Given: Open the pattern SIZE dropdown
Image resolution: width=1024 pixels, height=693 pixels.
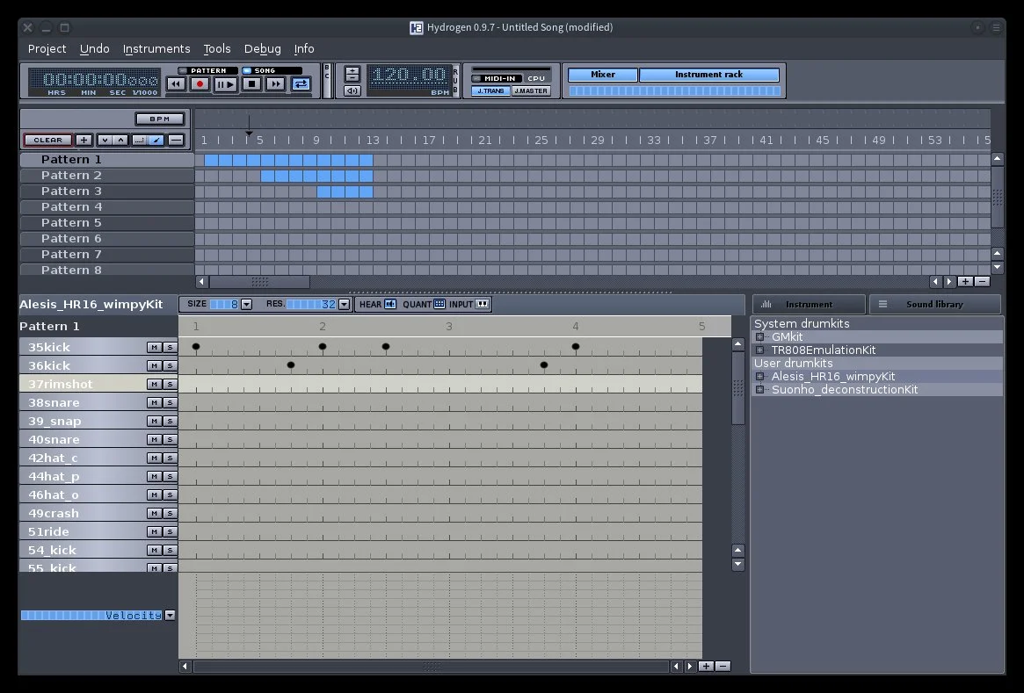Looking at the screenshot, I should pos(246,304).
